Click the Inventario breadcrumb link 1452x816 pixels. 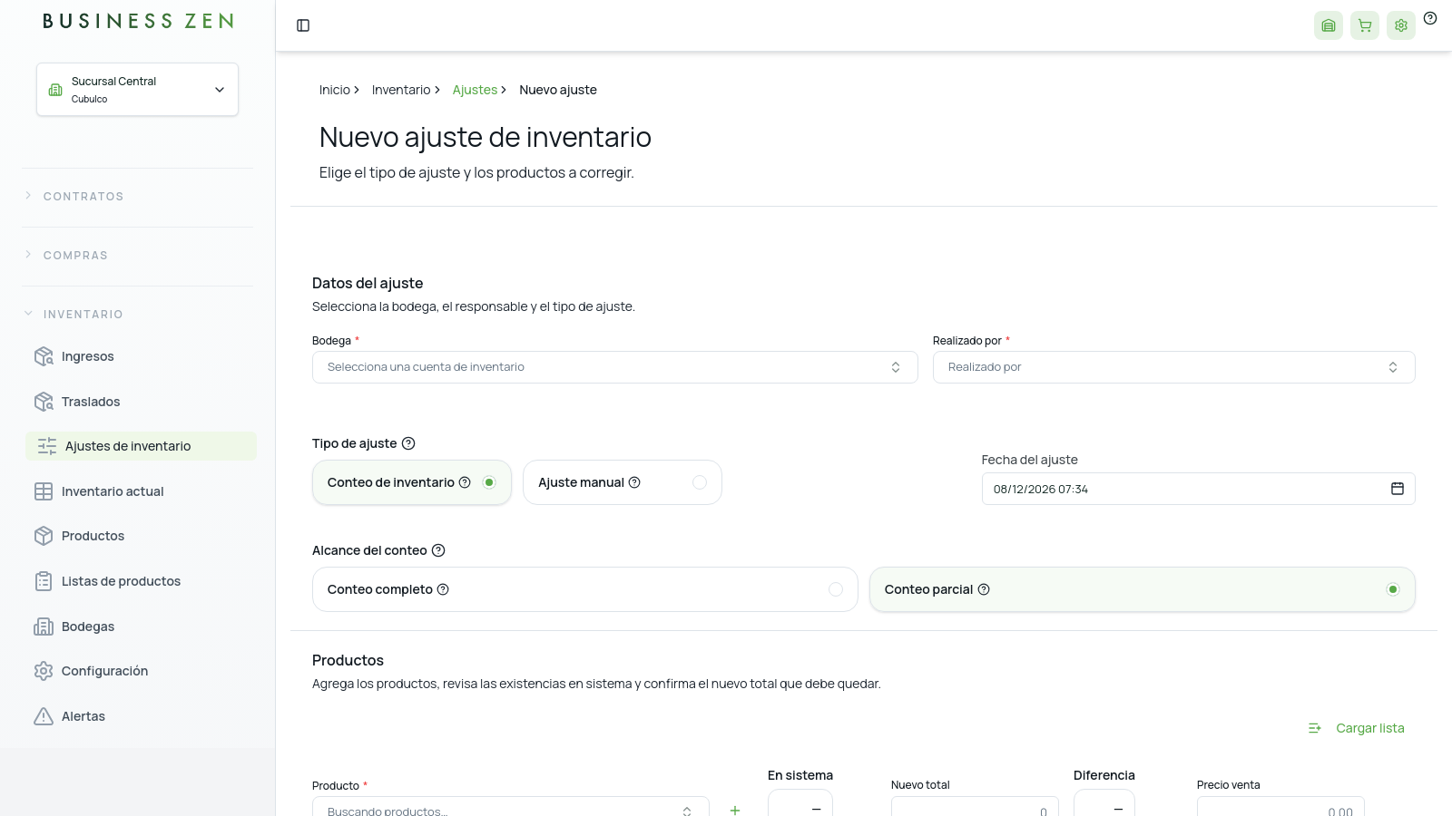pyautogui.click(x=401, y=90)
